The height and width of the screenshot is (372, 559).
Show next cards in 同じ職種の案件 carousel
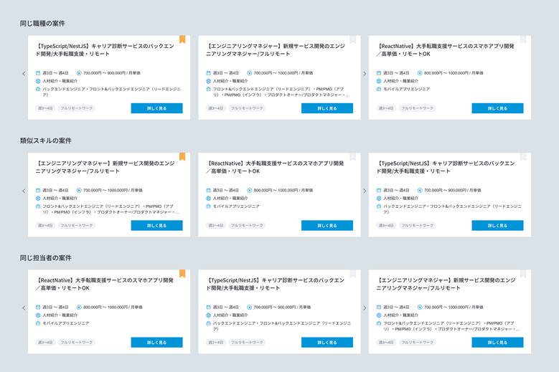365,74
